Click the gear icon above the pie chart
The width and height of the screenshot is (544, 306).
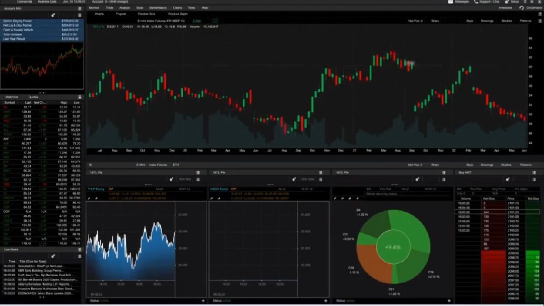[417, 179]
